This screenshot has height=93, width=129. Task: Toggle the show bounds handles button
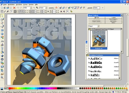pos(2,11)
